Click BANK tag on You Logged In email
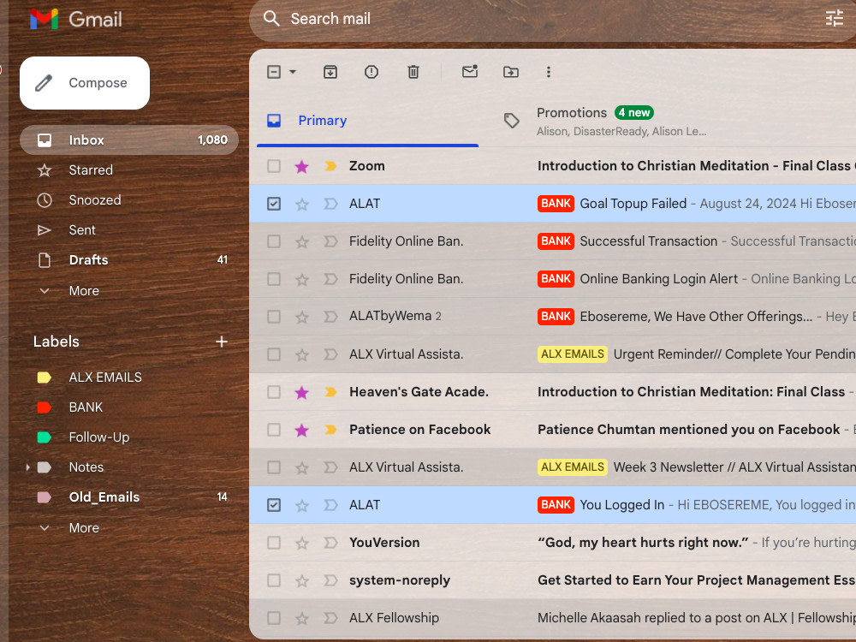856x642 pixels. [556, 505]
